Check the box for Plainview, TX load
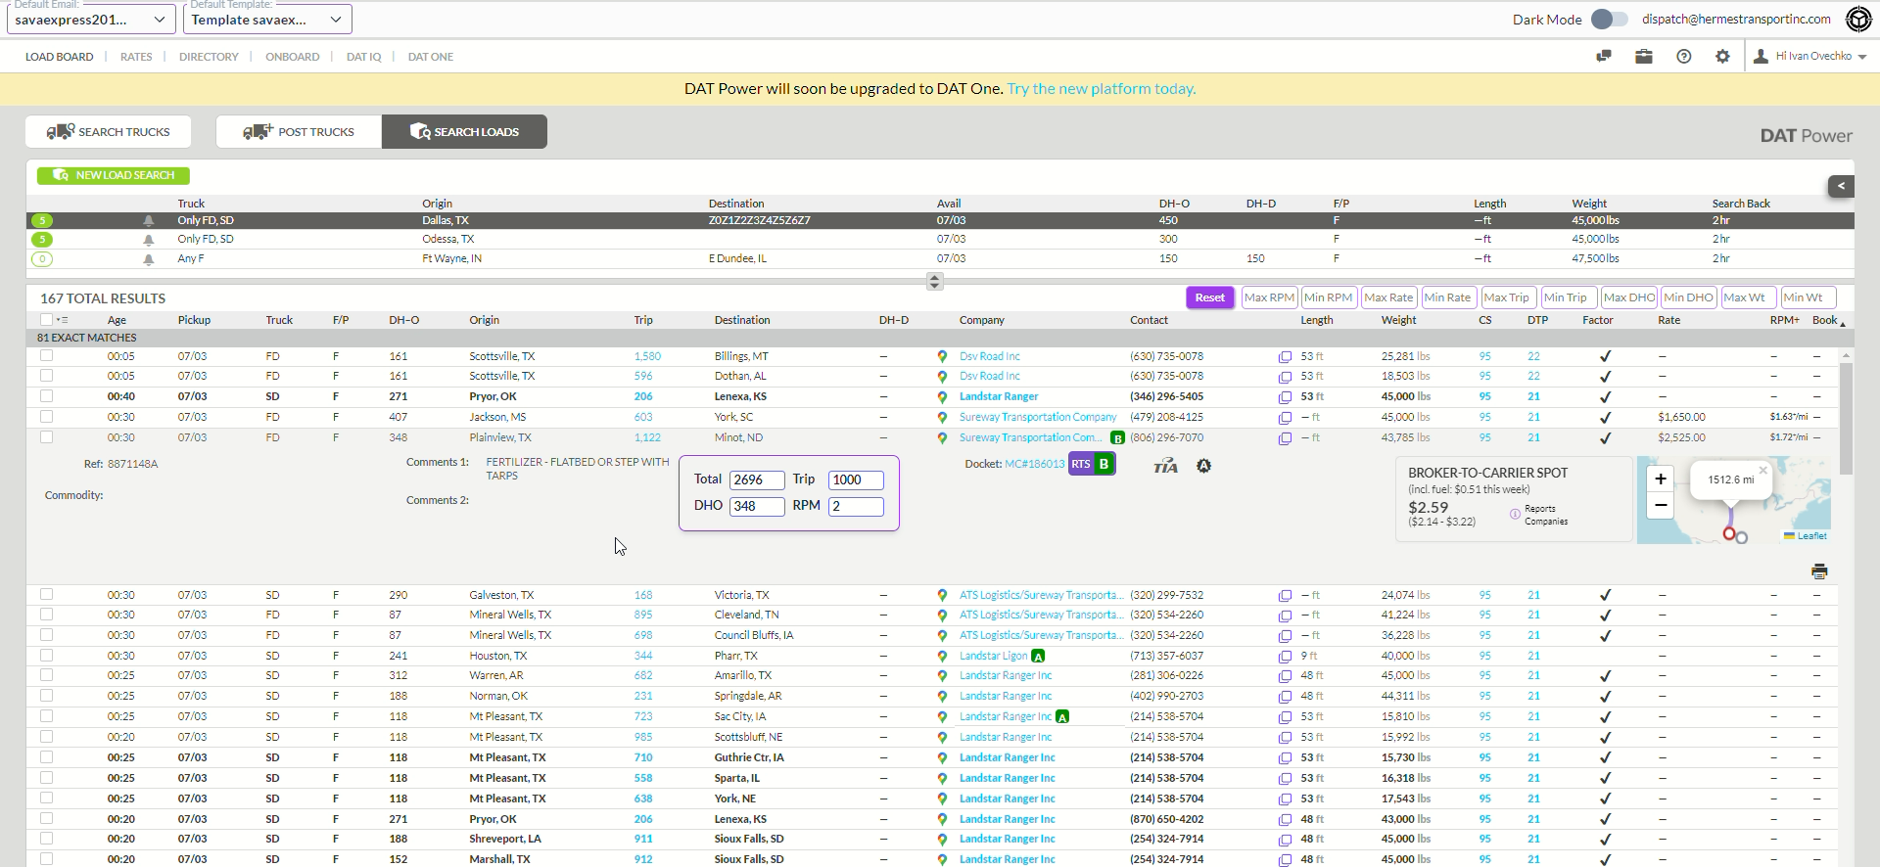 click(x=46, y=437)
